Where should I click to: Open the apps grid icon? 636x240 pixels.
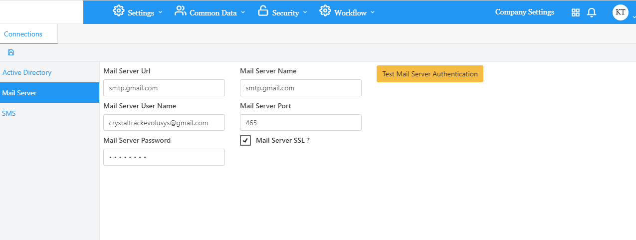(x=575, y=12)
